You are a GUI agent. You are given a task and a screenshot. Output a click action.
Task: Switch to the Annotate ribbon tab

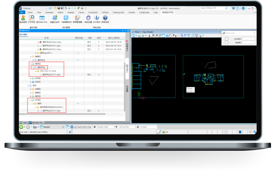50,12
